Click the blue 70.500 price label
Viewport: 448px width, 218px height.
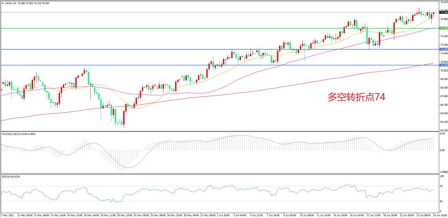[x=444, y=65]
